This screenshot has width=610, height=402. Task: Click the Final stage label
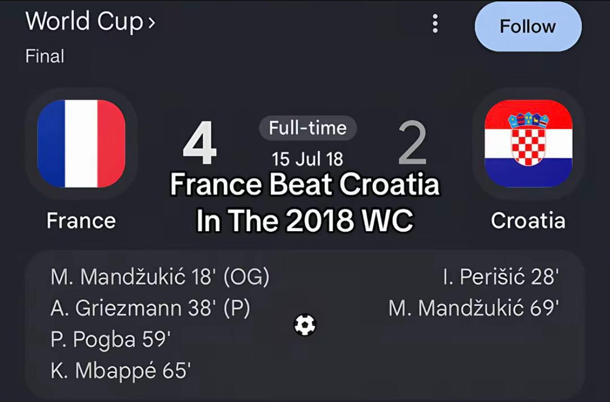pos(45,56)
